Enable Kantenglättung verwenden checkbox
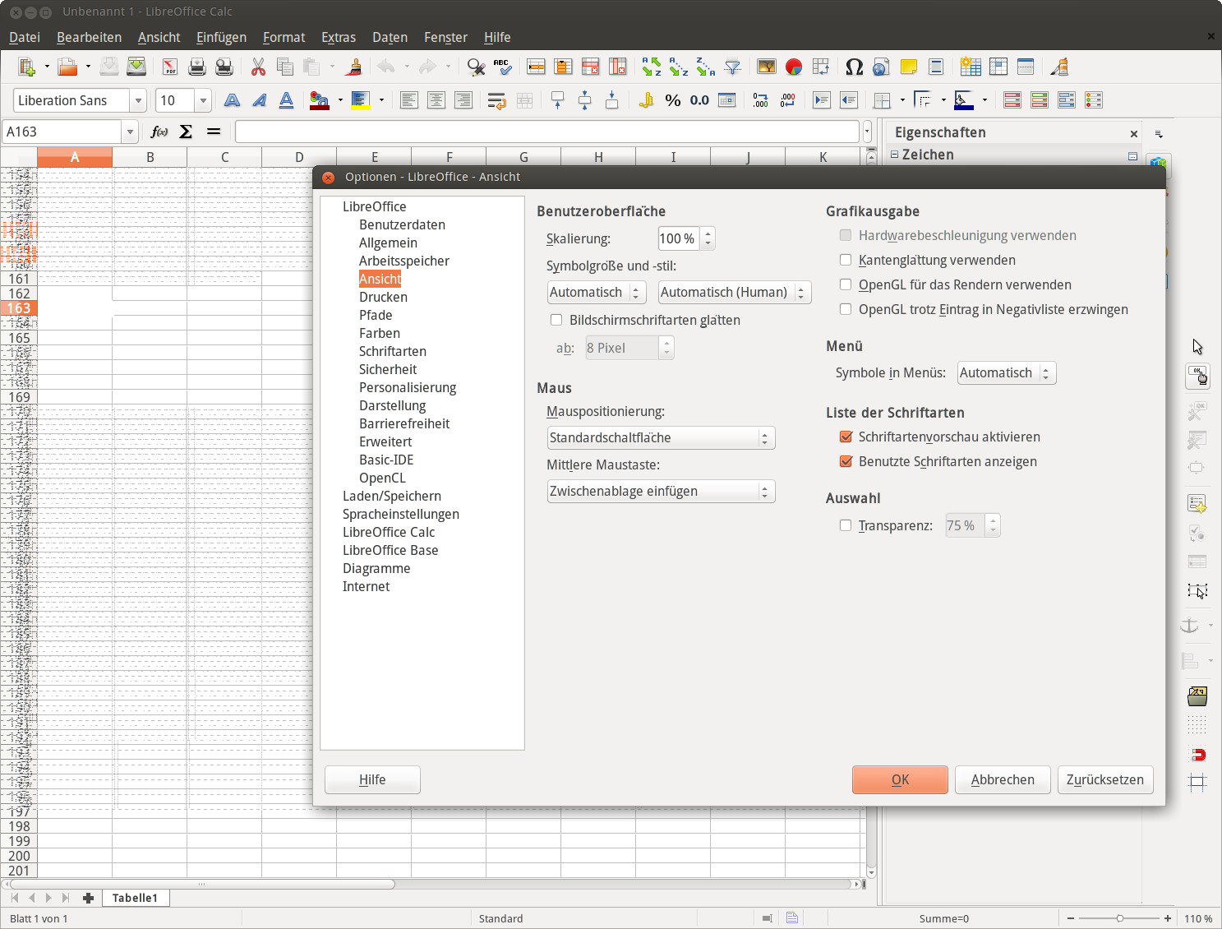 point(846,260)
